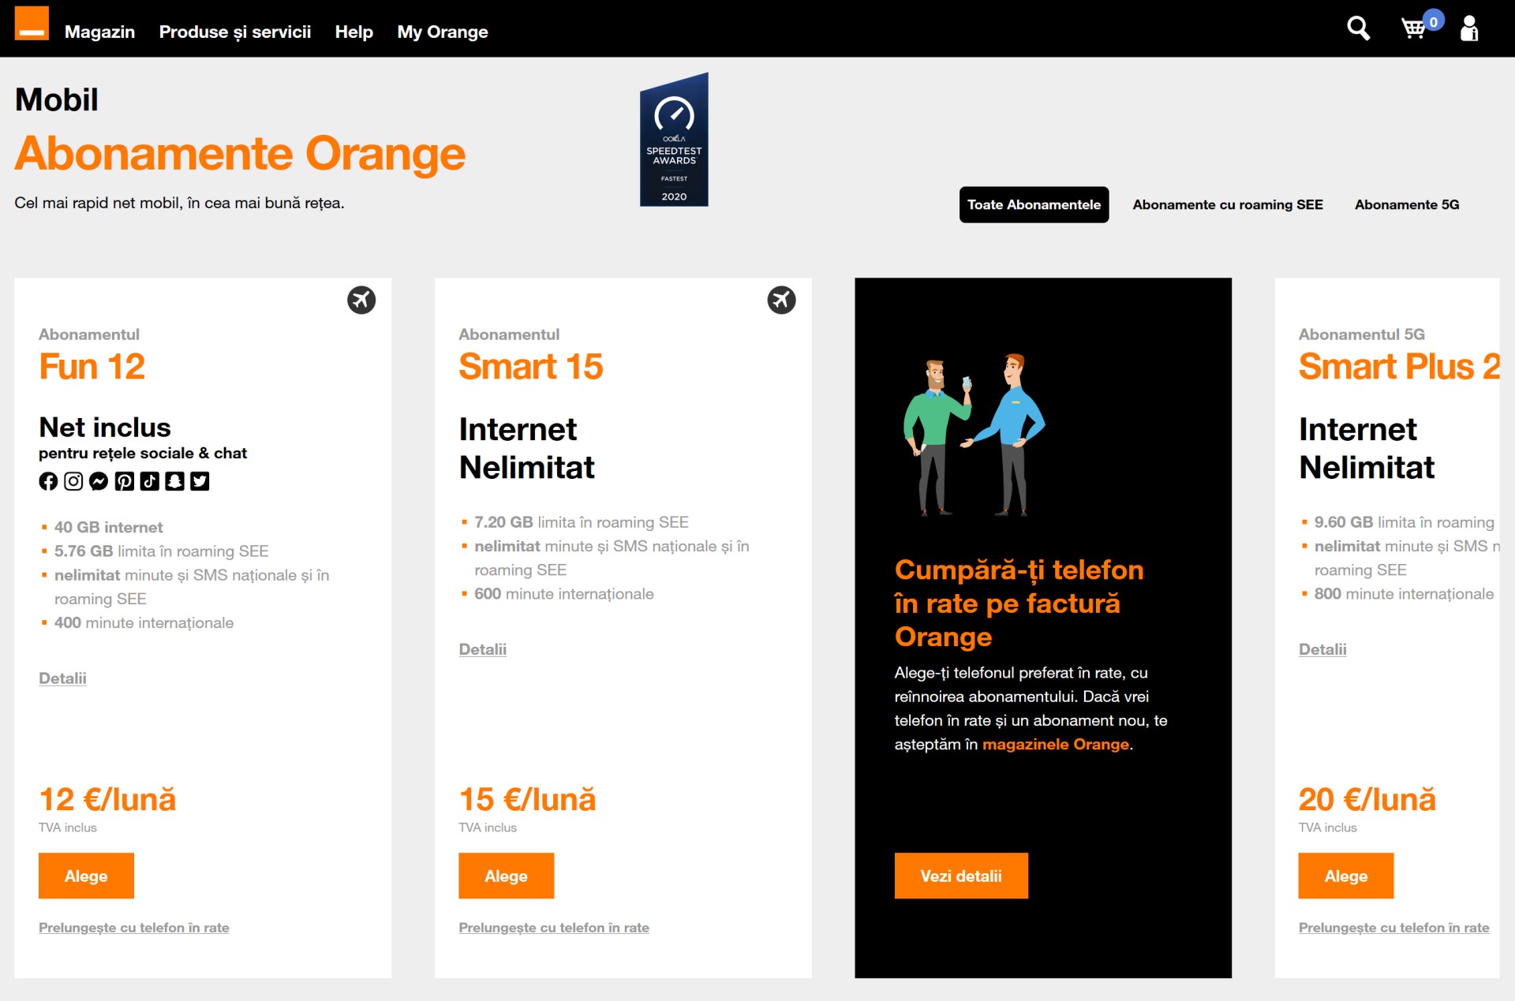Open Produse și servicii menu
Image resolution: width=1515 pixels, height=1001 pixels.
point(235,32)
